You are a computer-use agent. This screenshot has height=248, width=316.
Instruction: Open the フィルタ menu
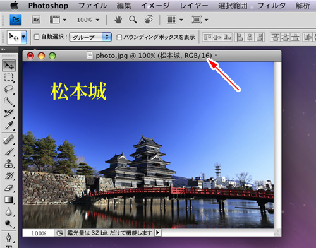pyautogui.click(x=272, y=6)
